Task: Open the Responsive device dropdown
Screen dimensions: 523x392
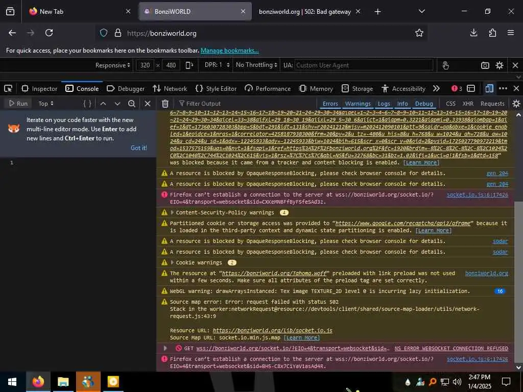Action: click(x=112, y=65)
